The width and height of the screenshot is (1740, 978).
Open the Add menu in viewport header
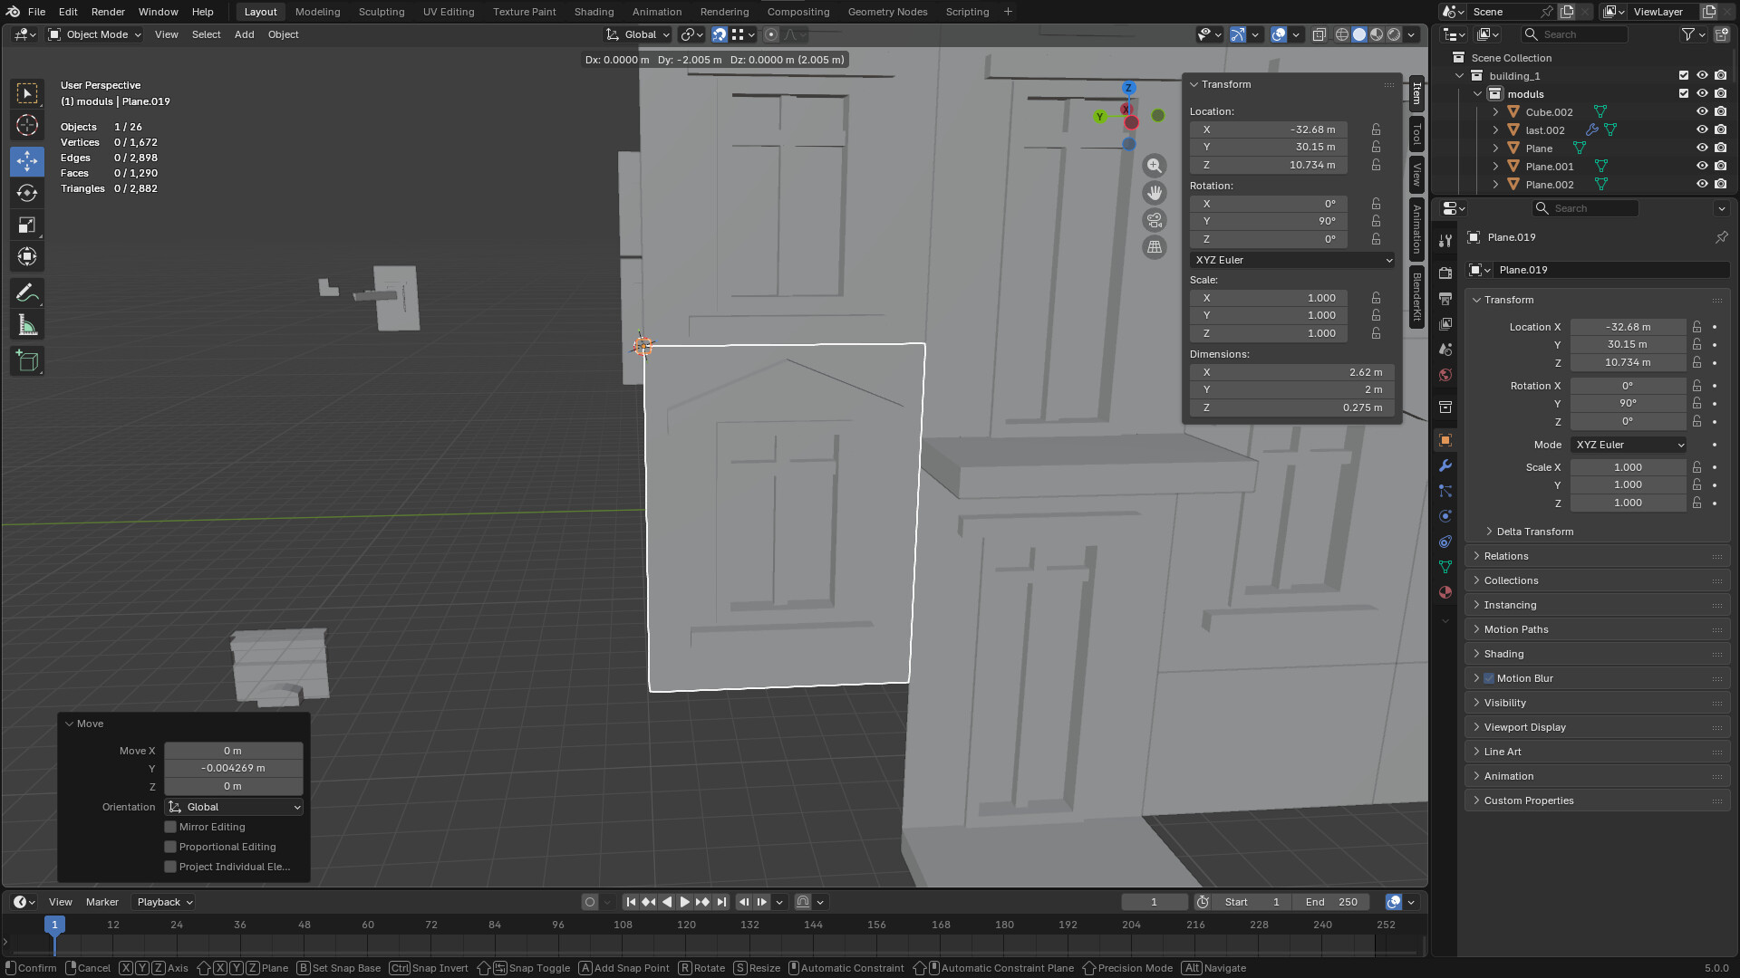(x=244, y=34)
